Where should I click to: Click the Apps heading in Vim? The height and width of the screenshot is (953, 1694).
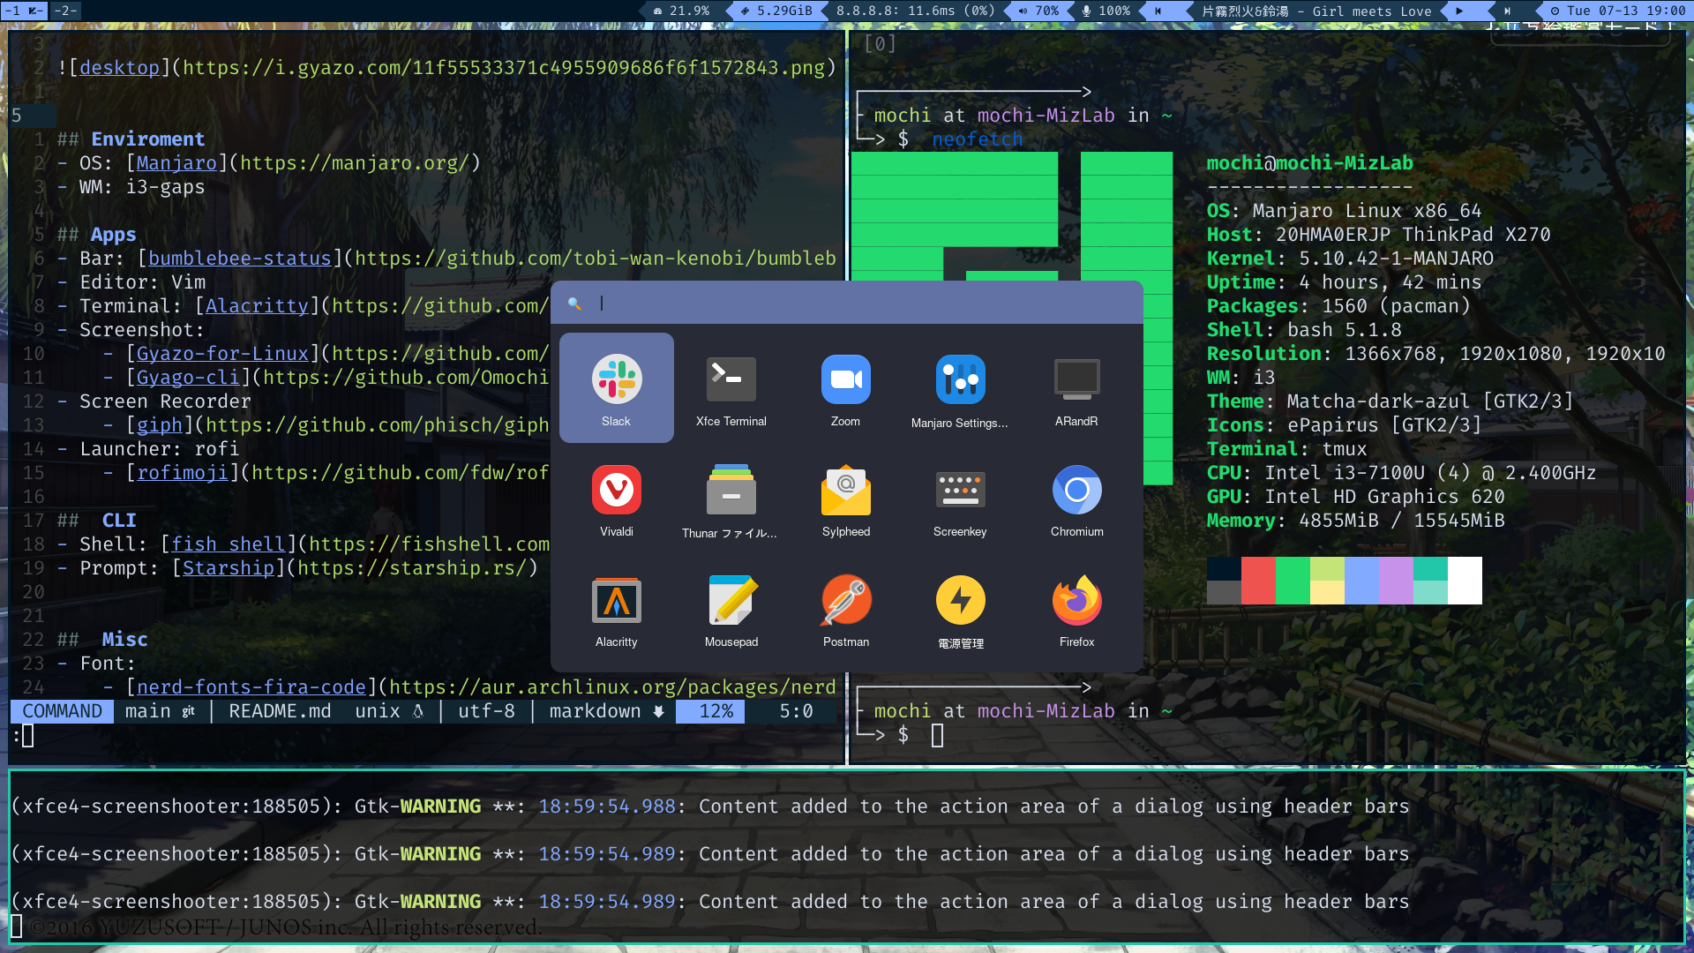coord(114,235)
